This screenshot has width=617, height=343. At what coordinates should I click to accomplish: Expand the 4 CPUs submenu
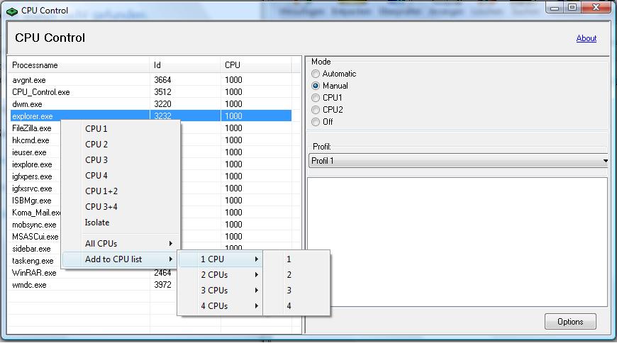tap(221, 305)
